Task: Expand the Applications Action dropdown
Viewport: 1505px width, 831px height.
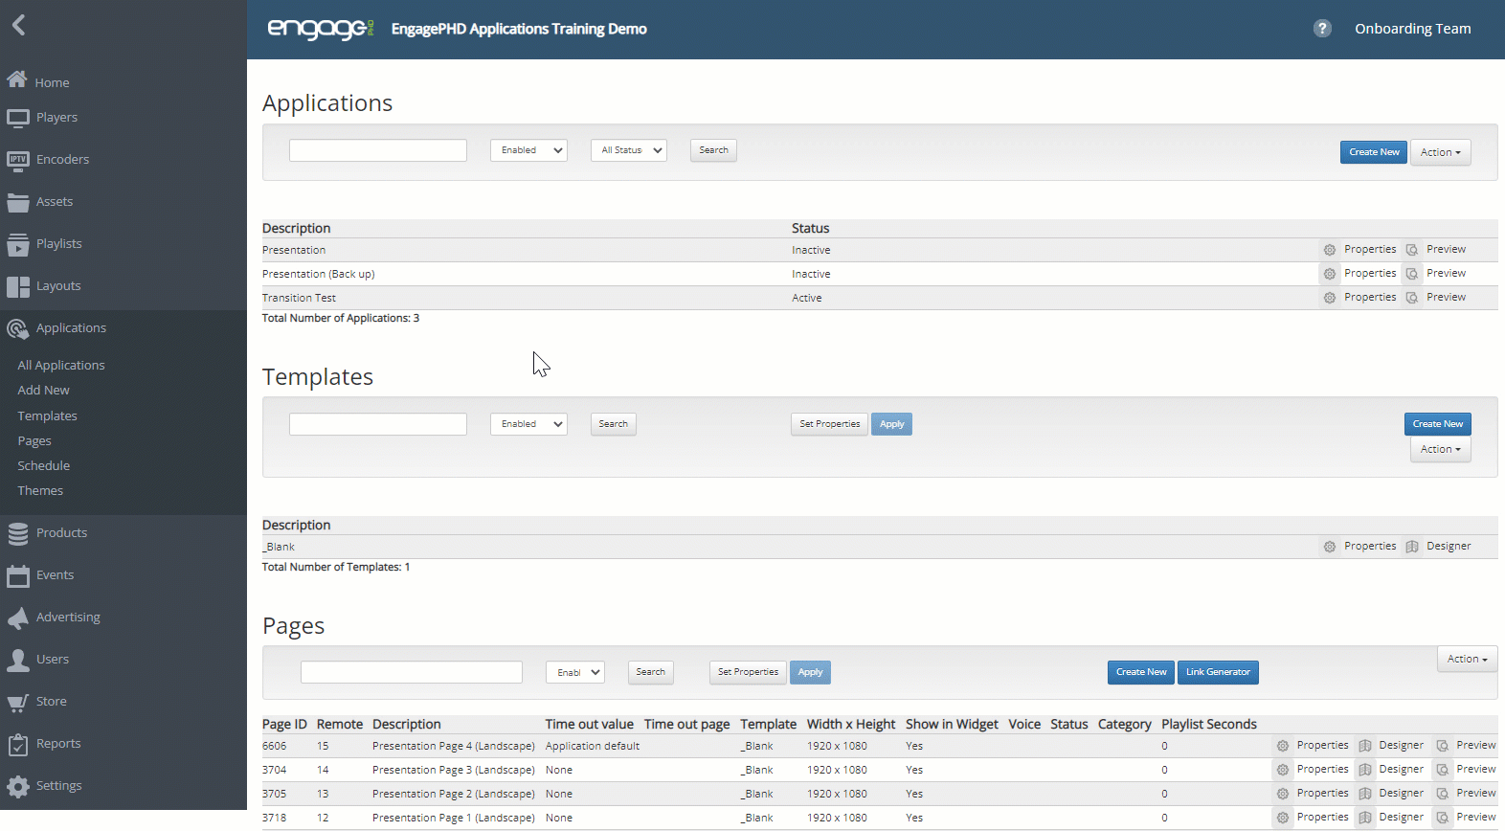Action: click(1440, 152)
